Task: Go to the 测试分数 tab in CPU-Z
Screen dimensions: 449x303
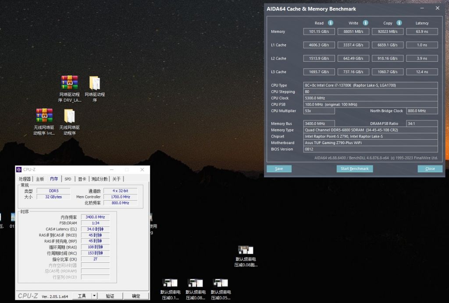Action: 100,179
